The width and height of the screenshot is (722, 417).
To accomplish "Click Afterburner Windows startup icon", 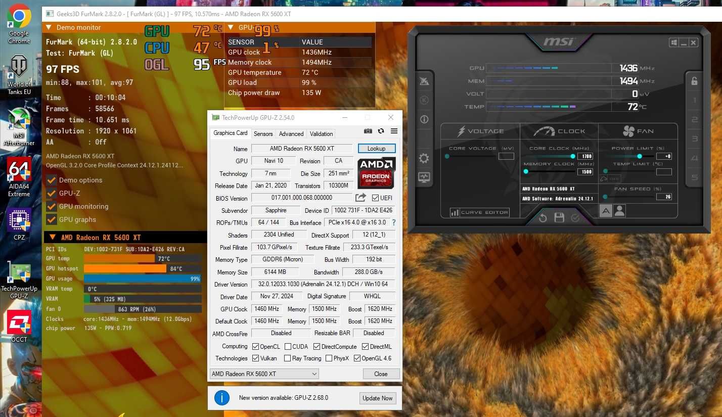I will (x=673, y=43).
